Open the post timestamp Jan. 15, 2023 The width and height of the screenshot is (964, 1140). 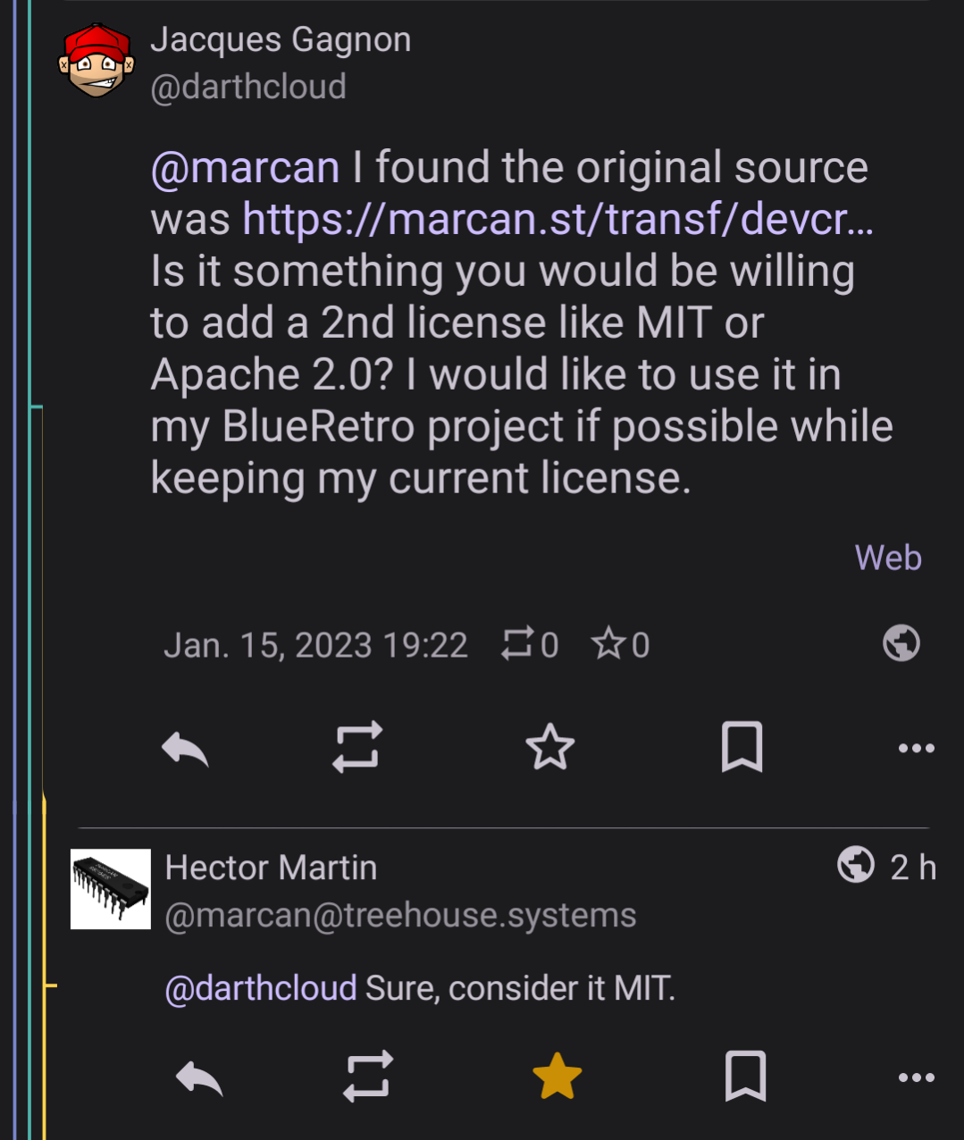pyautogui.click(x=315, y=644)
